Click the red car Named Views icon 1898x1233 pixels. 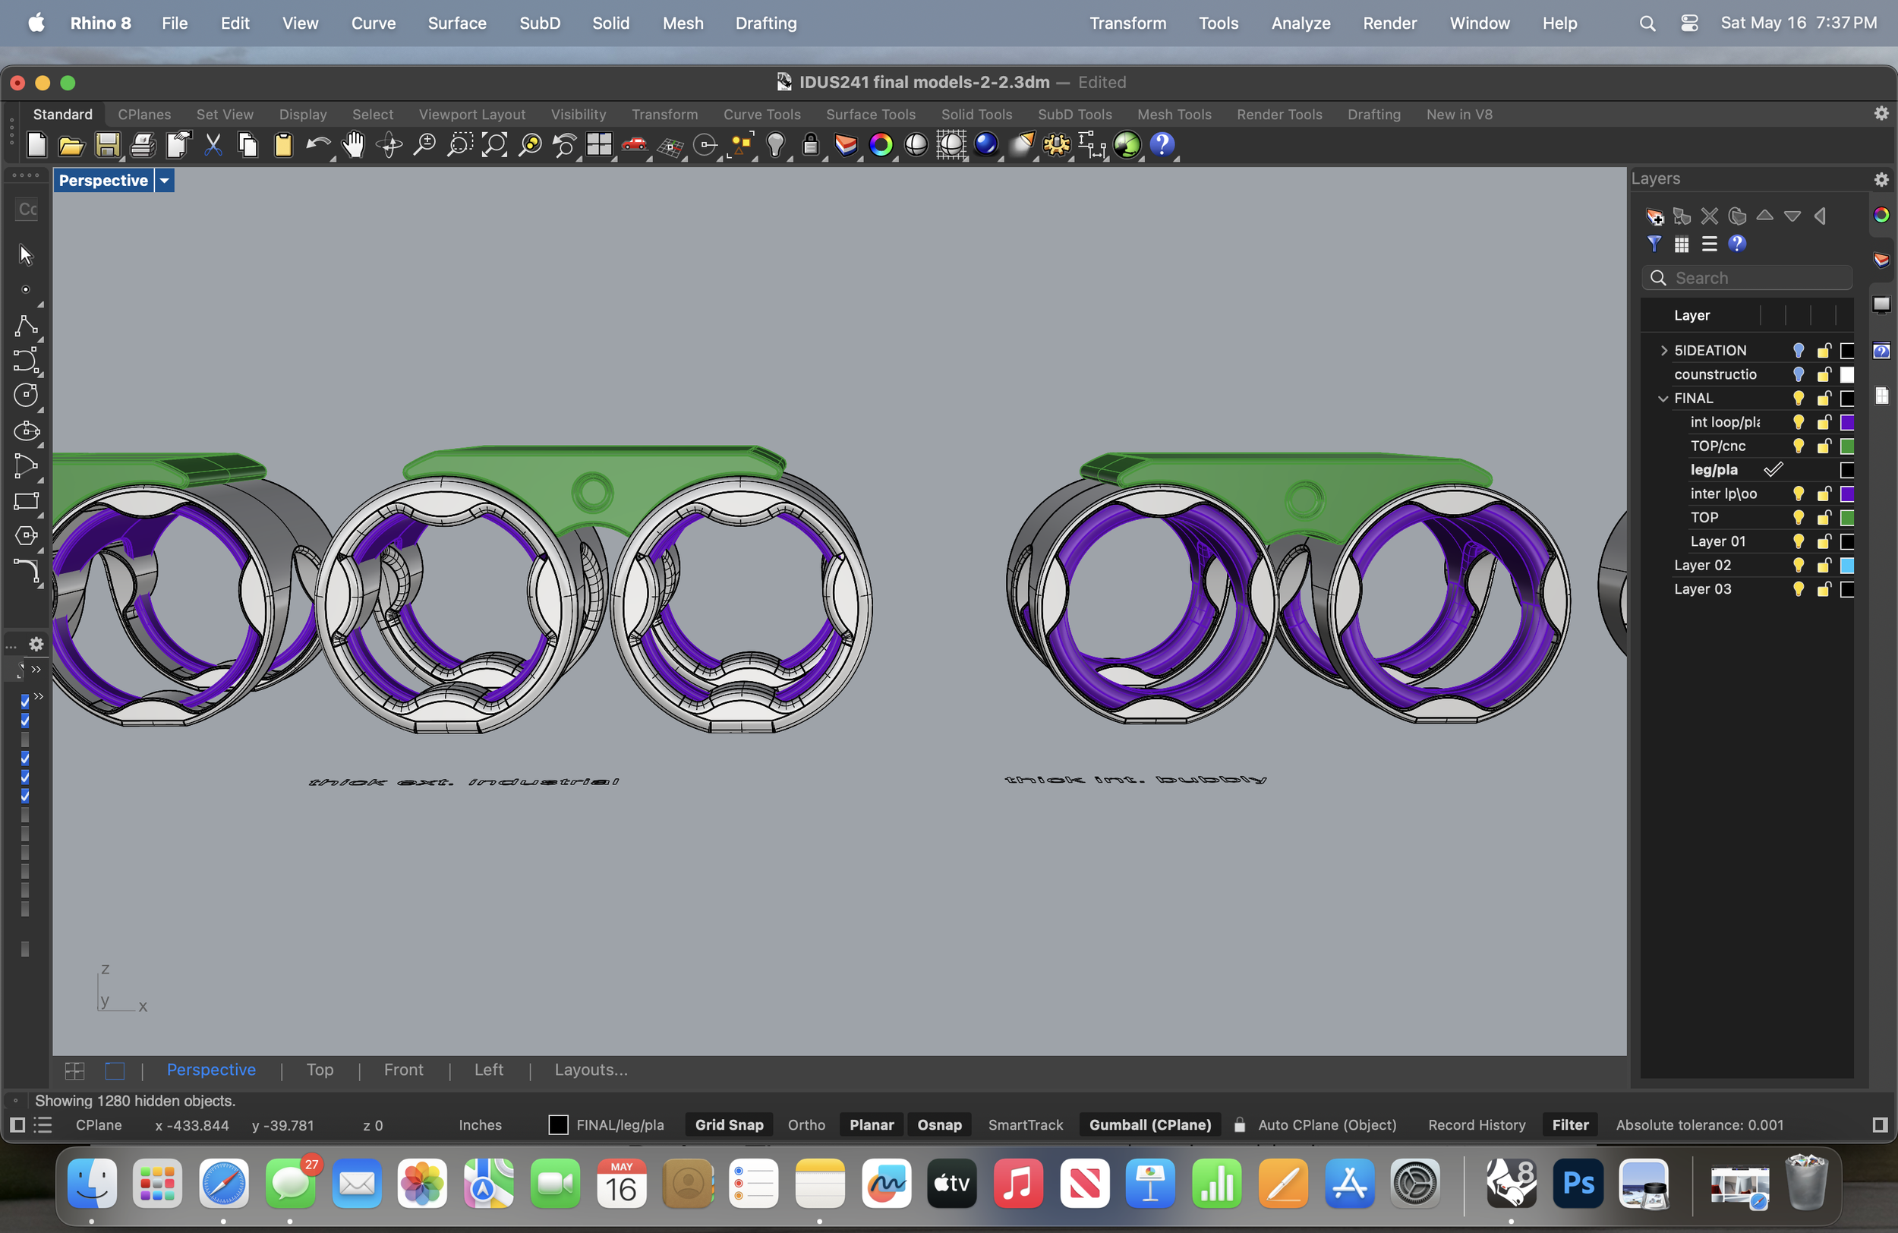point(635,145)
